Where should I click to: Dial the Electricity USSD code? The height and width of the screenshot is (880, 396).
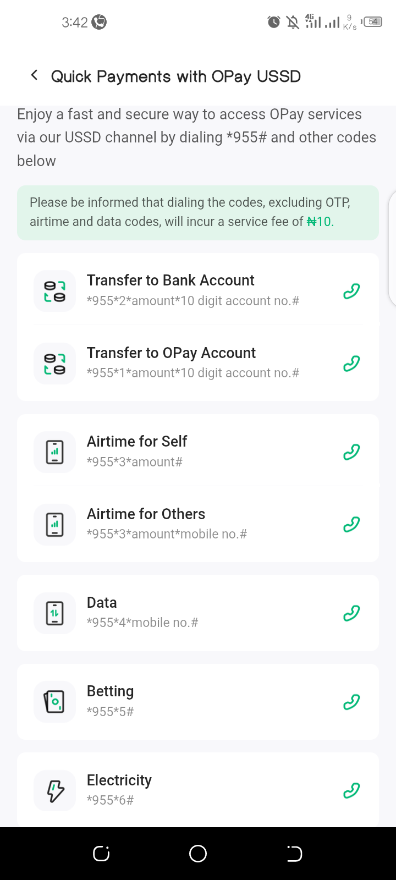point(351,790)
